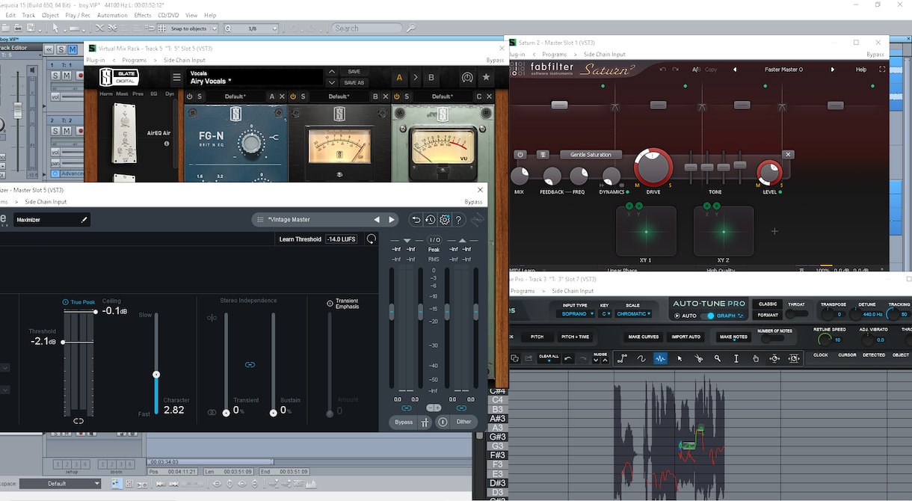Open the Slate Virtual Mix Rack hamburger menu
912x501 pixels.
click(176, 77)
